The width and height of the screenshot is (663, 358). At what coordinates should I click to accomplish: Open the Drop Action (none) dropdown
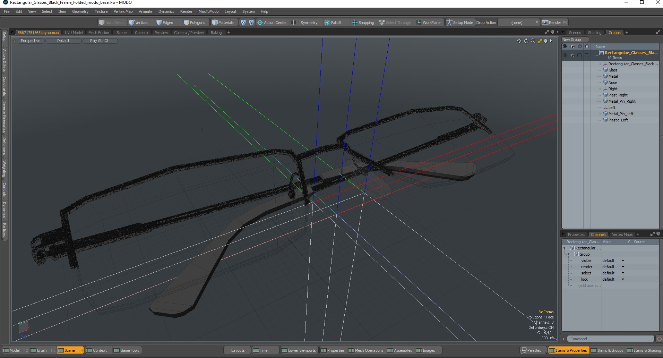pos(519,23)
